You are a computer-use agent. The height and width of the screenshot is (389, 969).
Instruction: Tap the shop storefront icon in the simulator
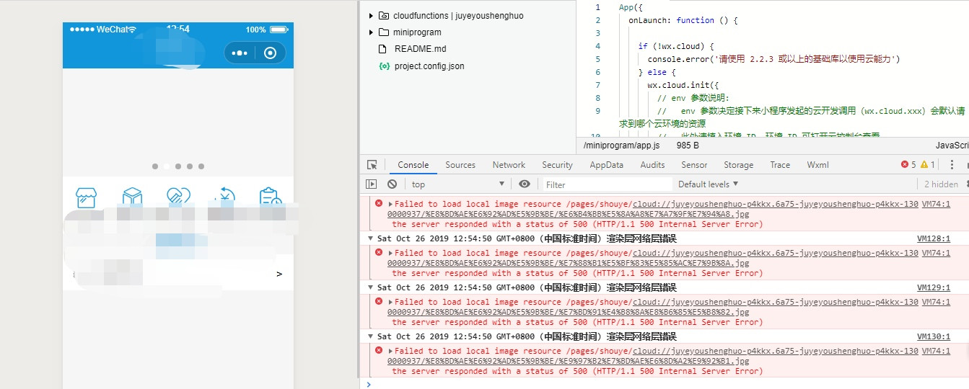(x=86, y=197)
